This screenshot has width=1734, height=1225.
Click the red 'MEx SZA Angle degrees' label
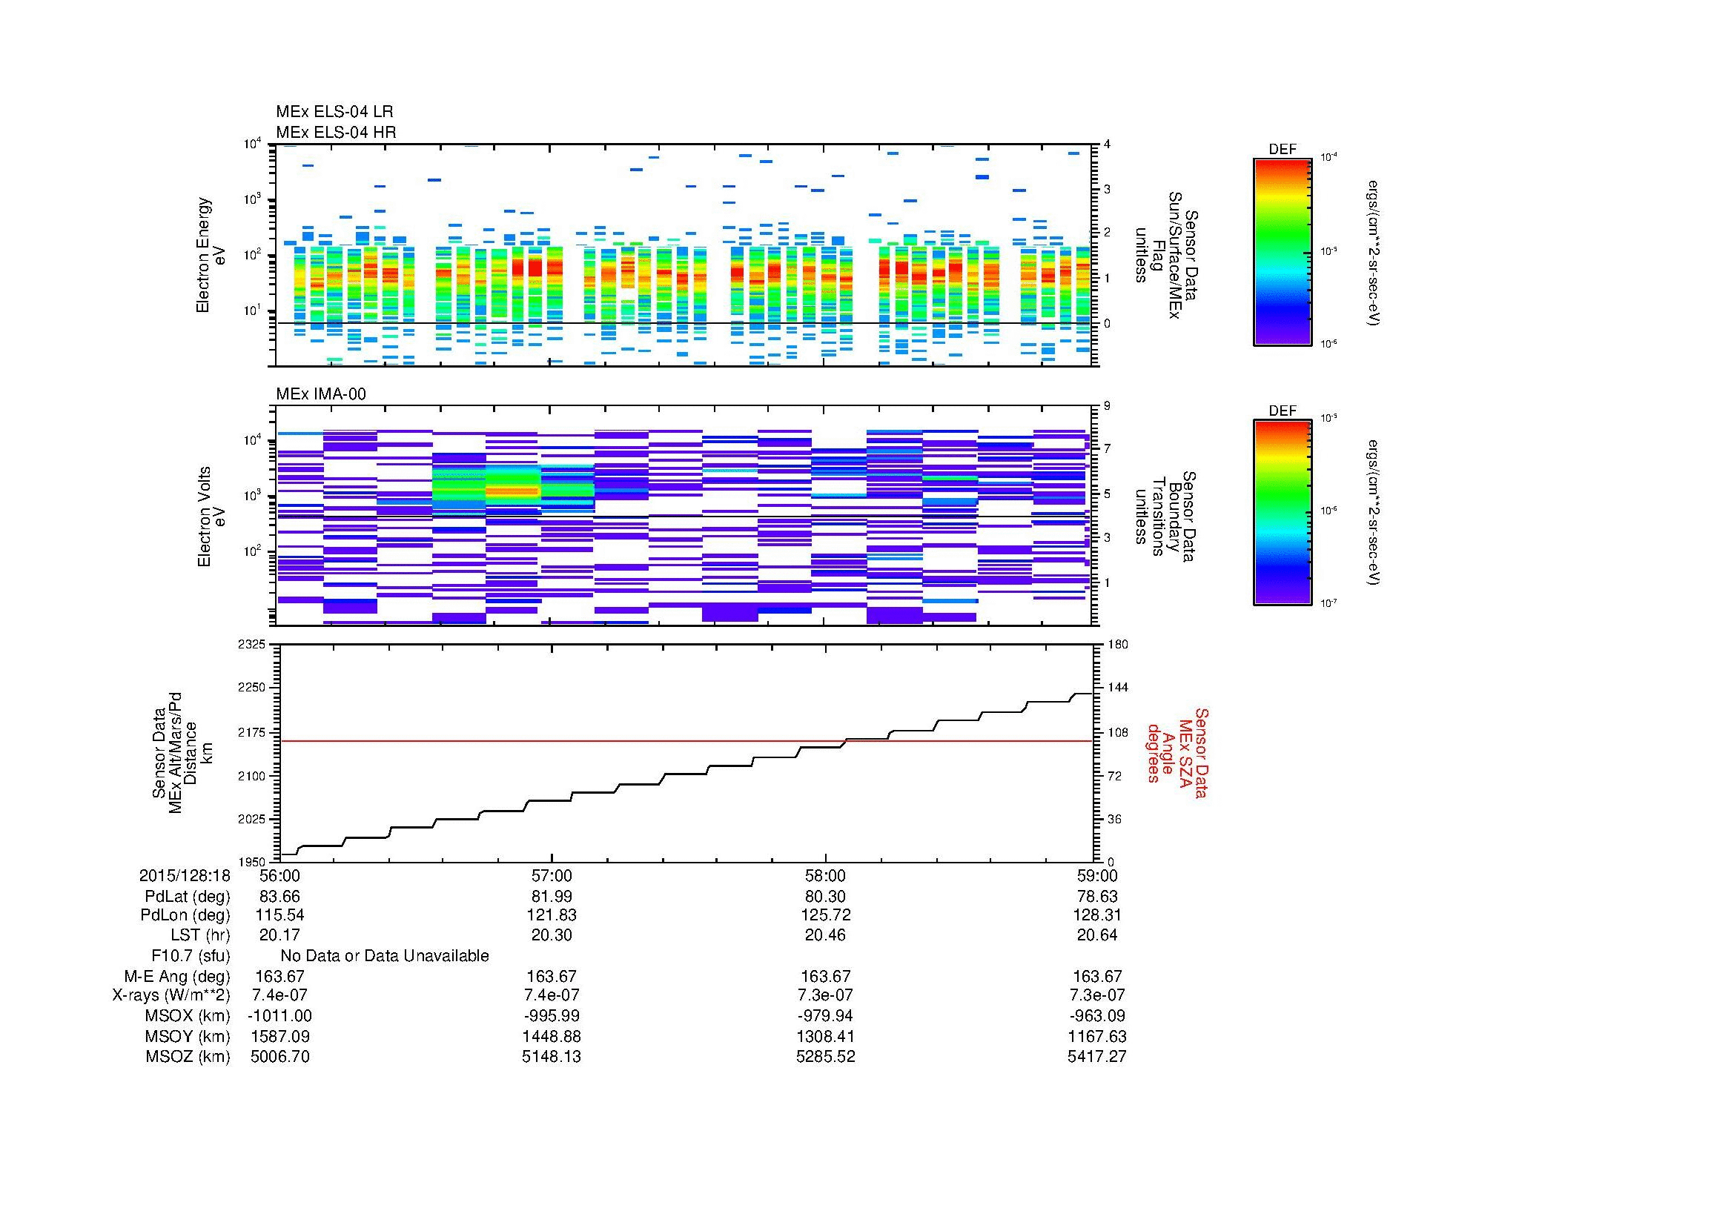pyautogui.click(x=1177, y=752)
